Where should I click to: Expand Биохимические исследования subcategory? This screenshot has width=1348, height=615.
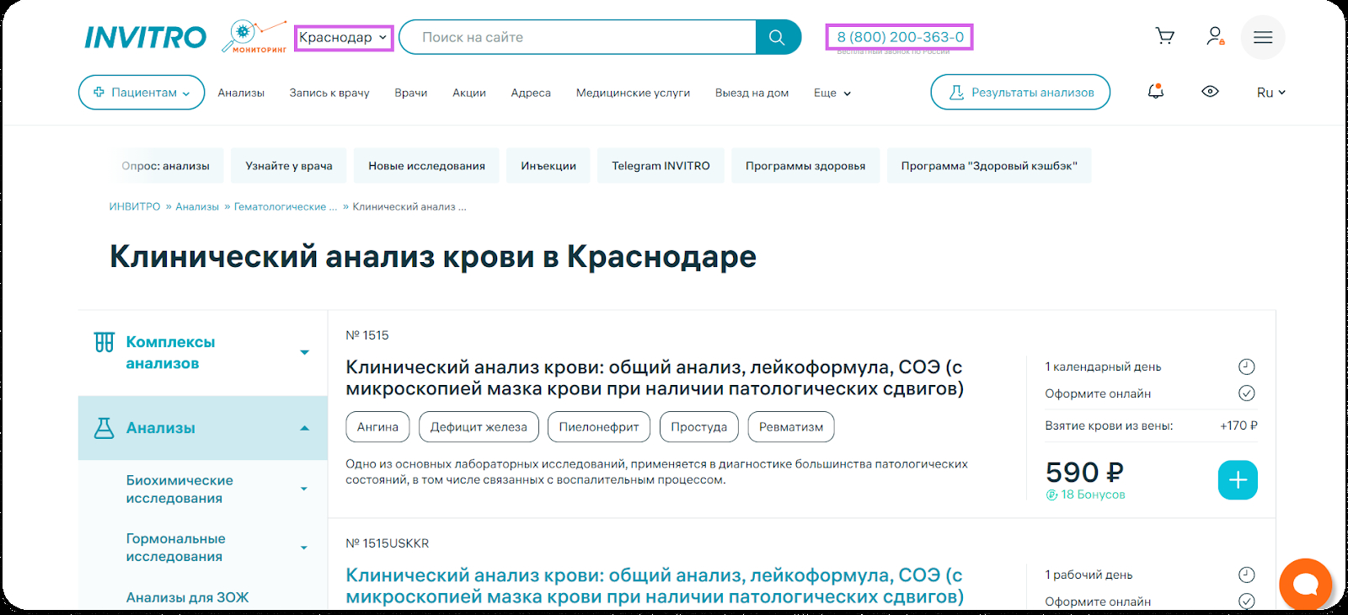[304, 489]
